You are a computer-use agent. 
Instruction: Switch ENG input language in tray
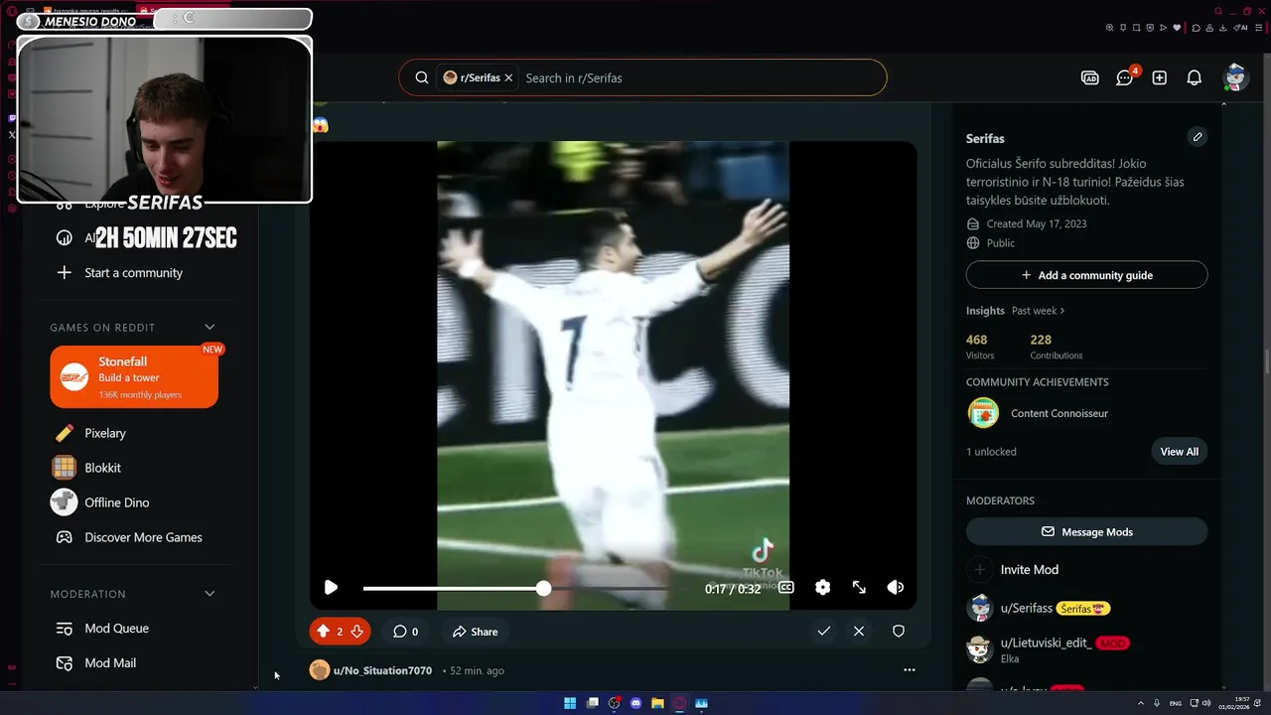[x=1176, y=703]
